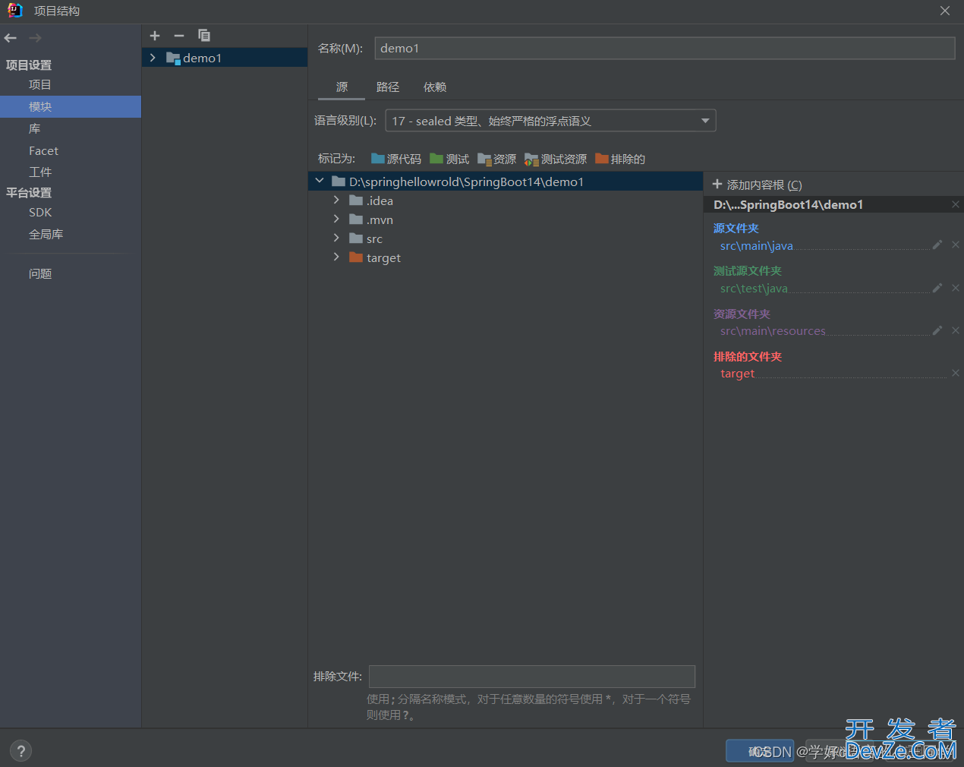Select the .idea folder row
The height and width of the screenshot is (767, 964).
(506, 200)
